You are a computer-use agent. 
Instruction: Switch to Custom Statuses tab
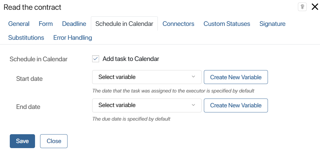[x=227, y=24]
